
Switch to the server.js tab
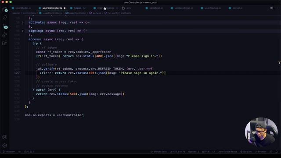click(x=236, y=8)
